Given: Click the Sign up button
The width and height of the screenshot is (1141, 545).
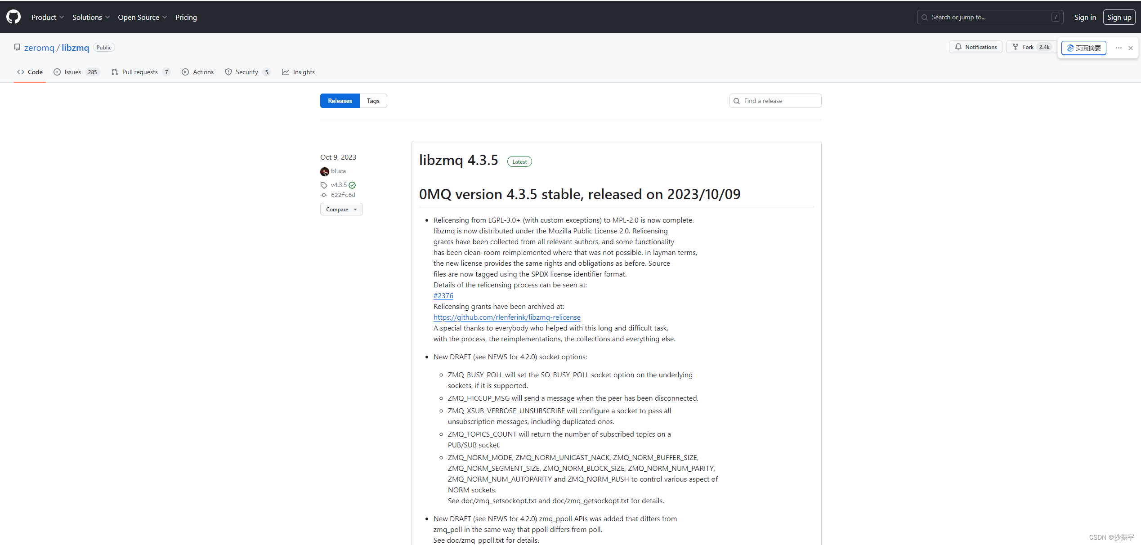Looking at the screenshot, I should pyautogui.click(x=1119, y=17).
